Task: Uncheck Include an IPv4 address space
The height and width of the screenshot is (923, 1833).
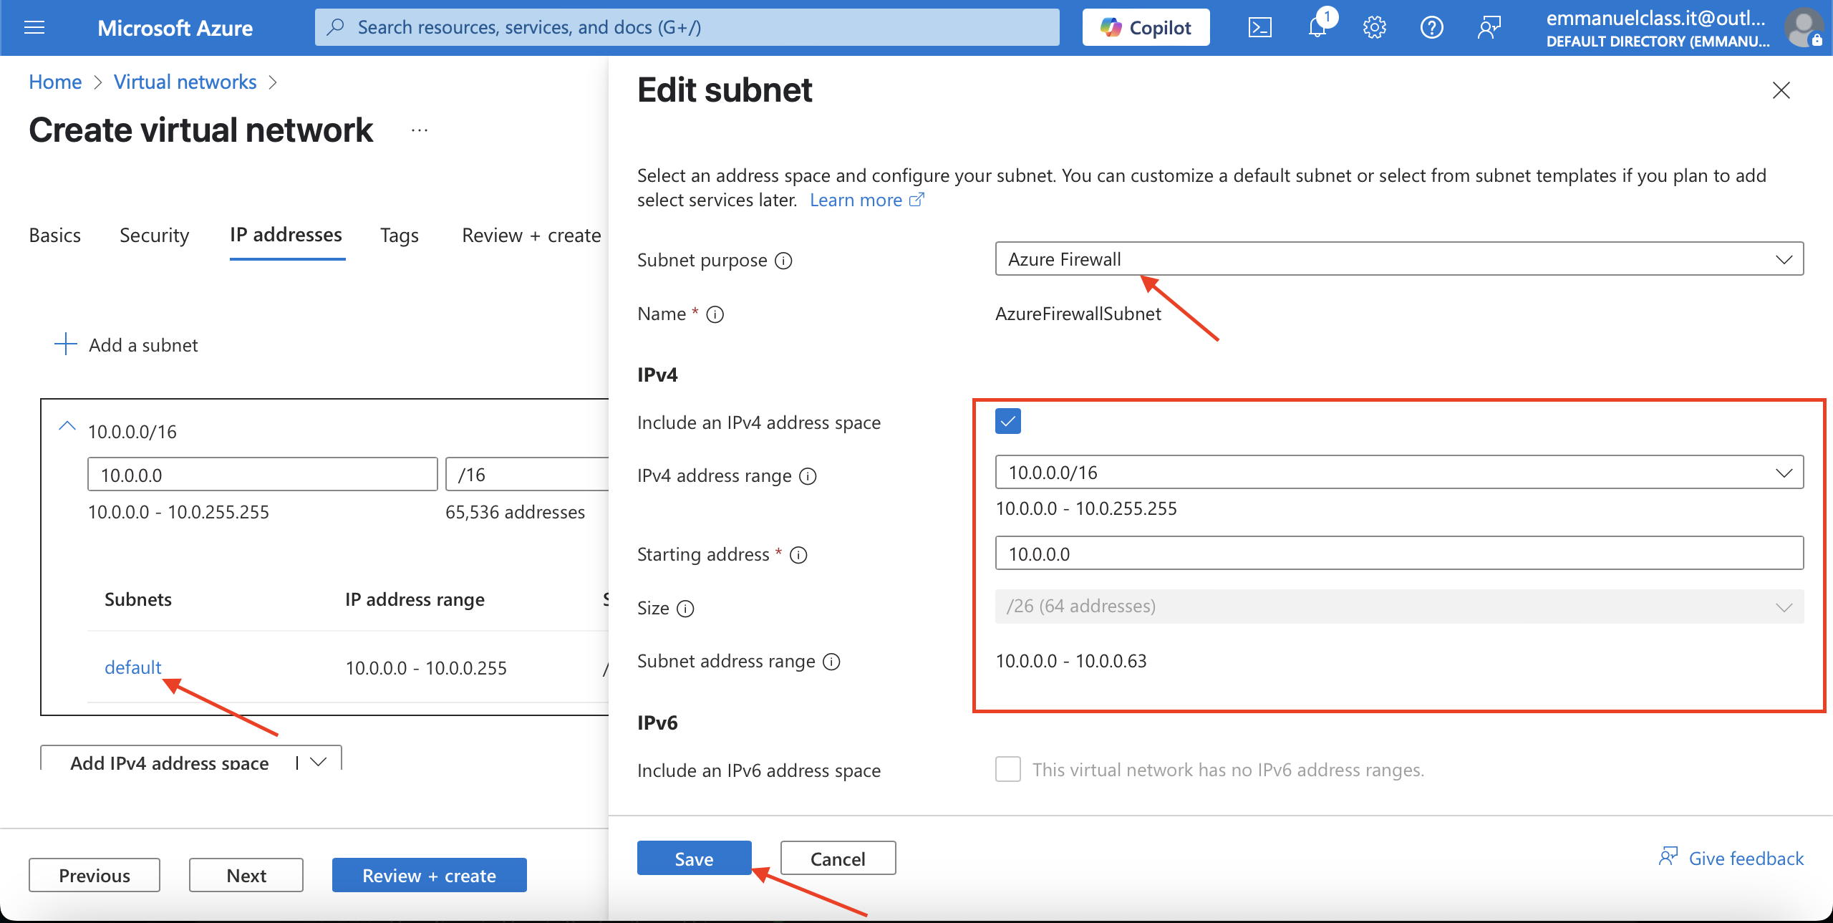Action: [x=1007, y=421]
